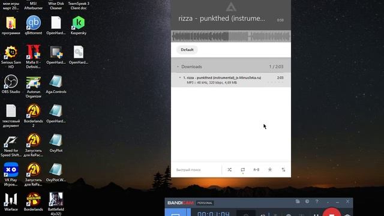This screenshot has height=216, width=384.
Task: Open Bandicam's clock scheduler icon
Action: (307, 202)
